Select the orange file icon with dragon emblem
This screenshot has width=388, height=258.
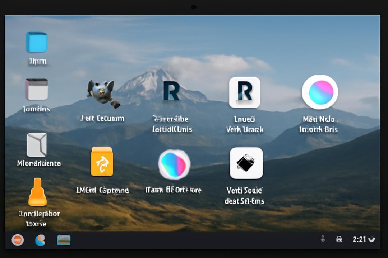tap(102, 162)
